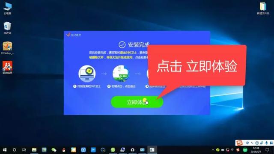The height and width of the screenshot is (154, 274).
Task: Click the 安装完成 heading text
Action: pyautogui.click(x=139, y=45)
